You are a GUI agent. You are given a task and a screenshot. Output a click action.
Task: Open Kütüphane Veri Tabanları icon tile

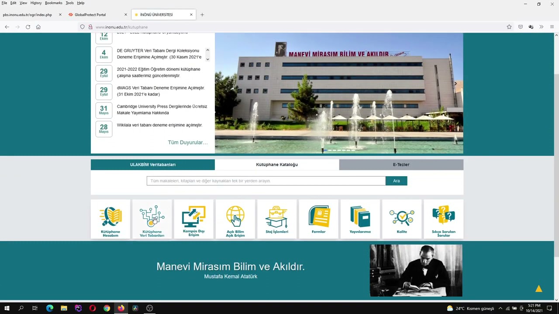[152, 219]
